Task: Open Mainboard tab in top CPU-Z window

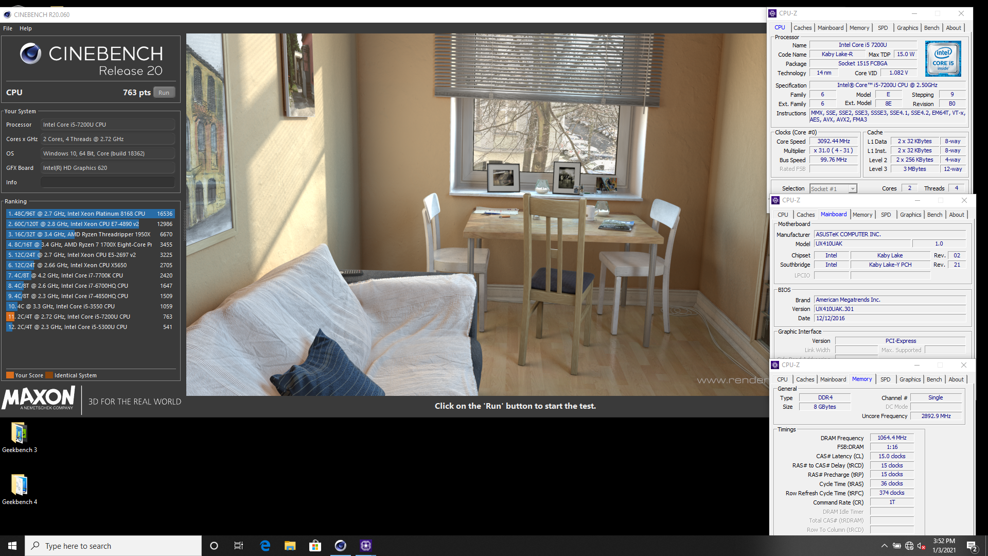Action: point(831,28)
